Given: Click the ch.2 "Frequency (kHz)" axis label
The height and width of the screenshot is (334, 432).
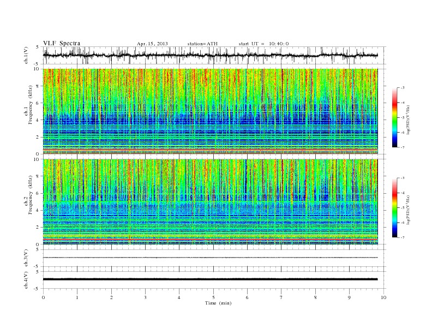Looking at the screenshot, I should point(31,195).
